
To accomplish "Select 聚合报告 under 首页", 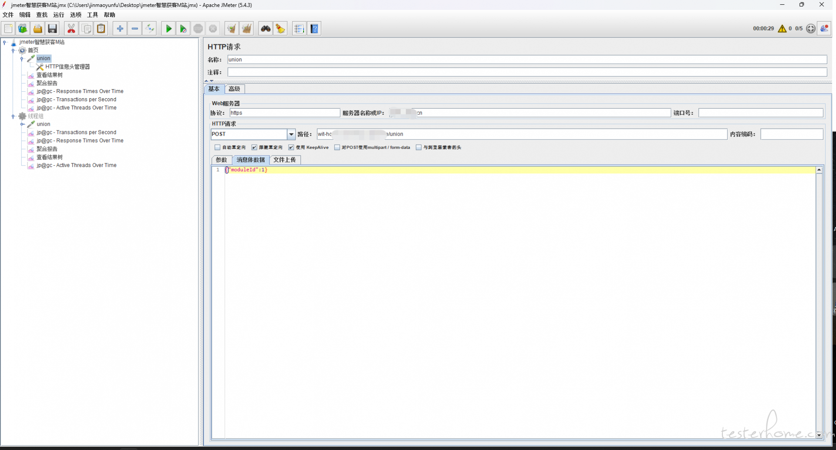I will [x=47, y=83].
